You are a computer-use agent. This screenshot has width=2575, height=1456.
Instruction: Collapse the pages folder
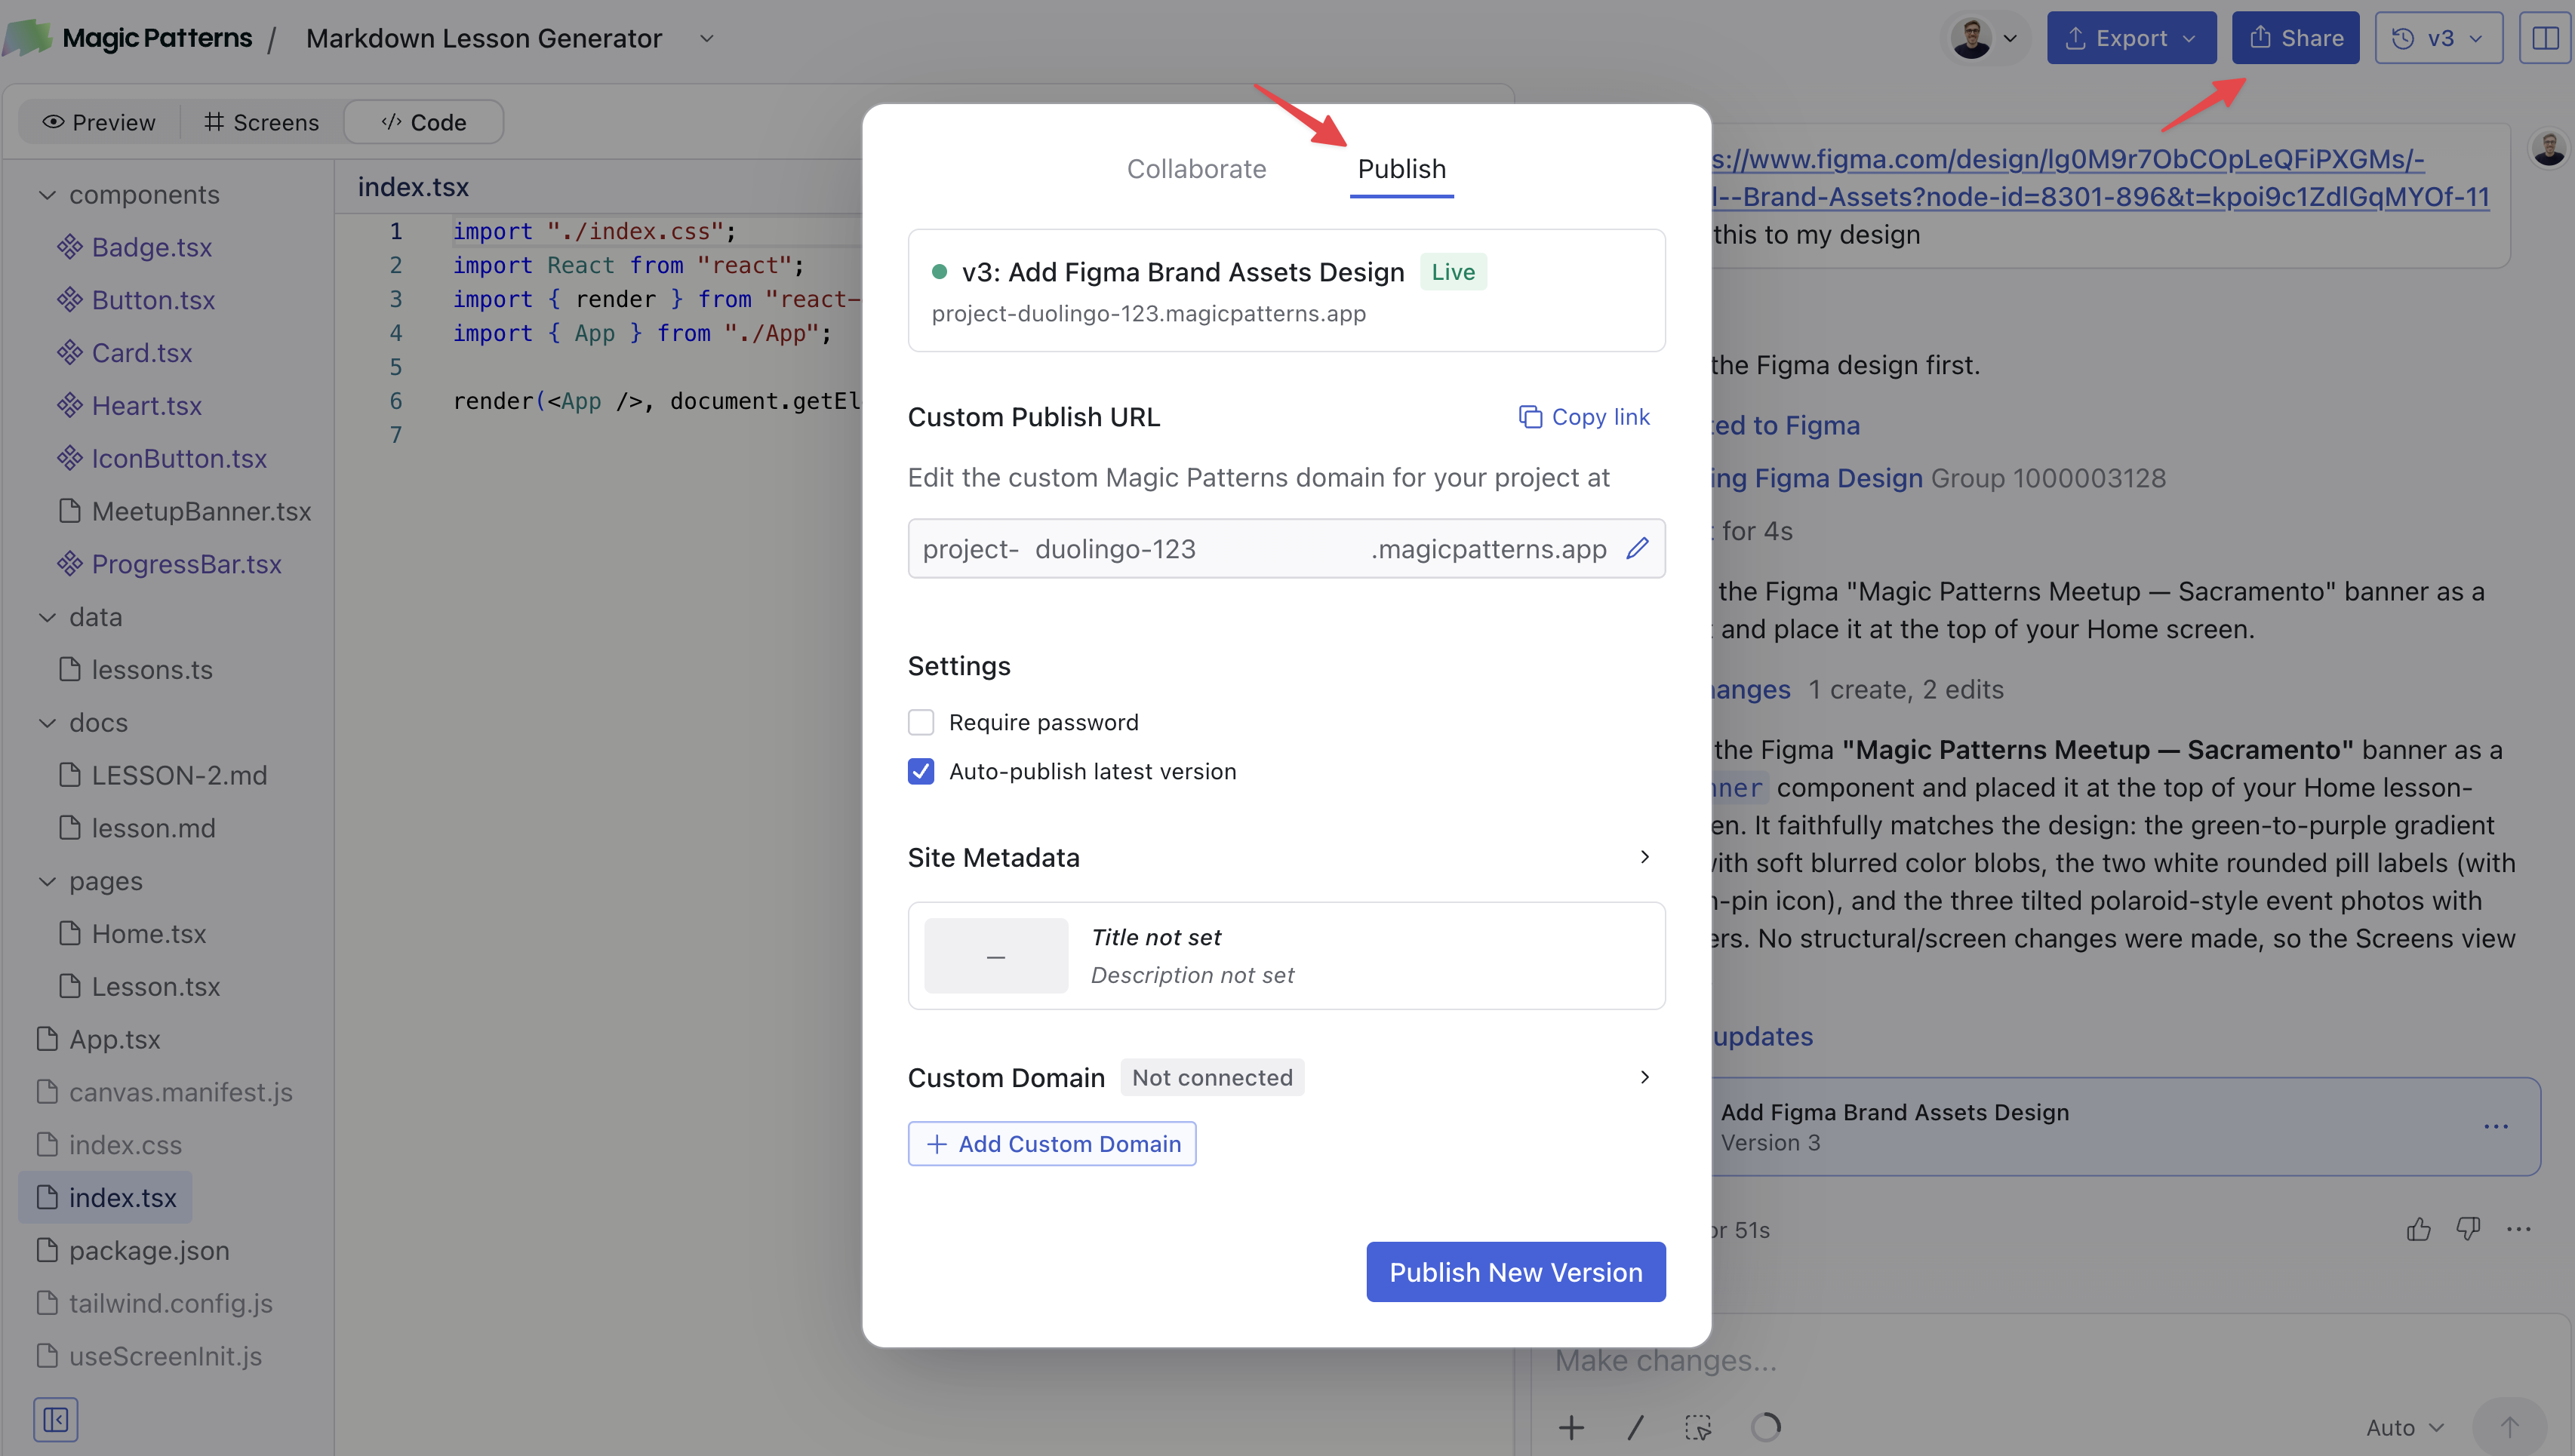pos(47,881)
